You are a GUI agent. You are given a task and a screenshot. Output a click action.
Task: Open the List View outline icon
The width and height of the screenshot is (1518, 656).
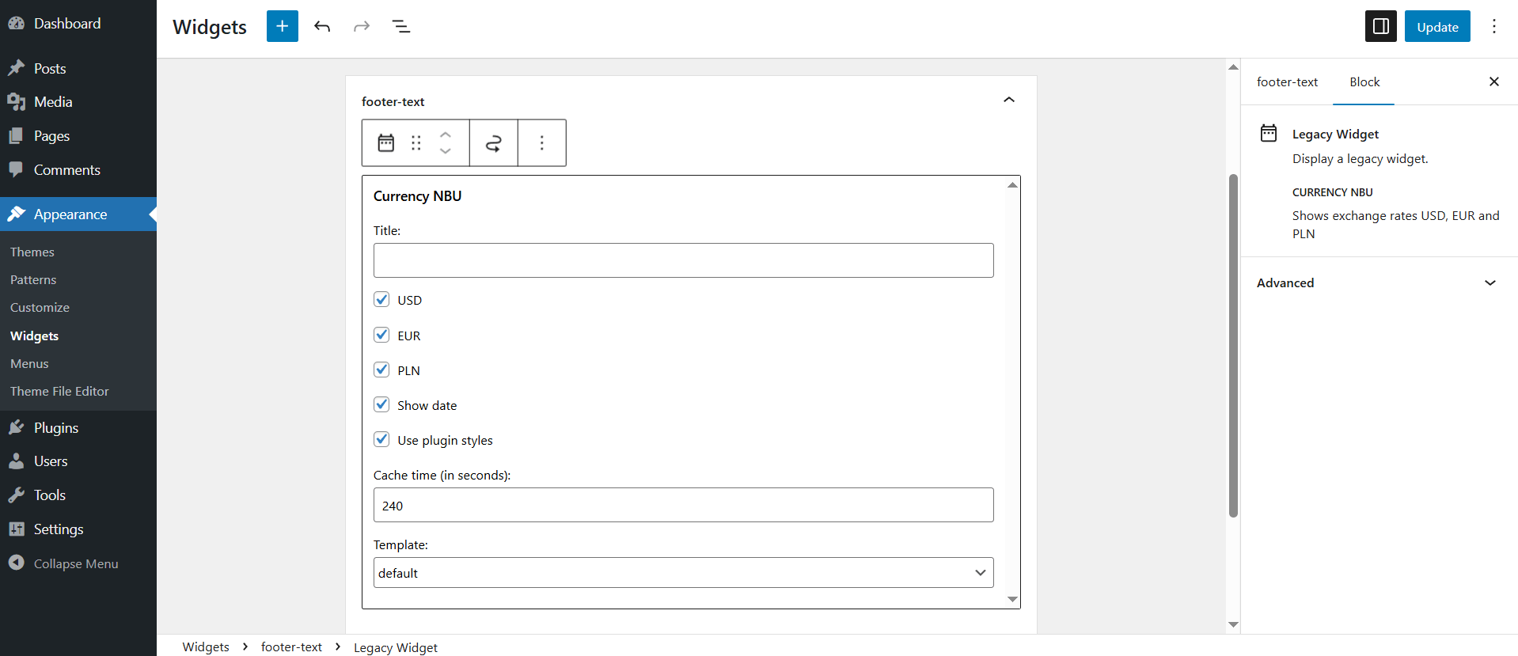[x=401, y=26]
